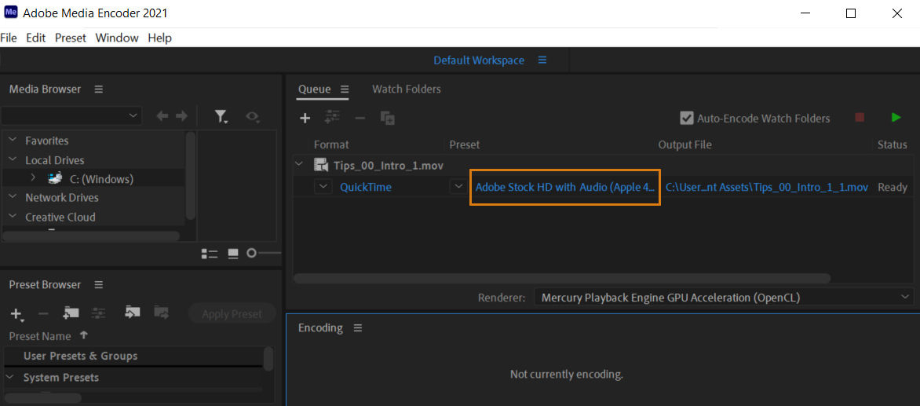Add source to queue with plus icon
This screenshot has width=920, height=406.
305,118
